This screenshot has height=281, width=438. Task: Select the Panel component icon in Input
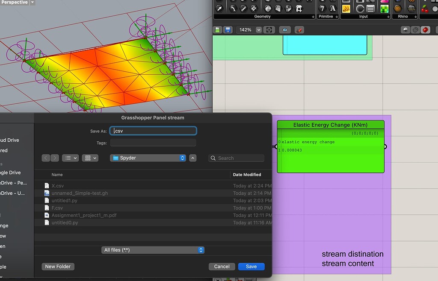click(346, 9)
